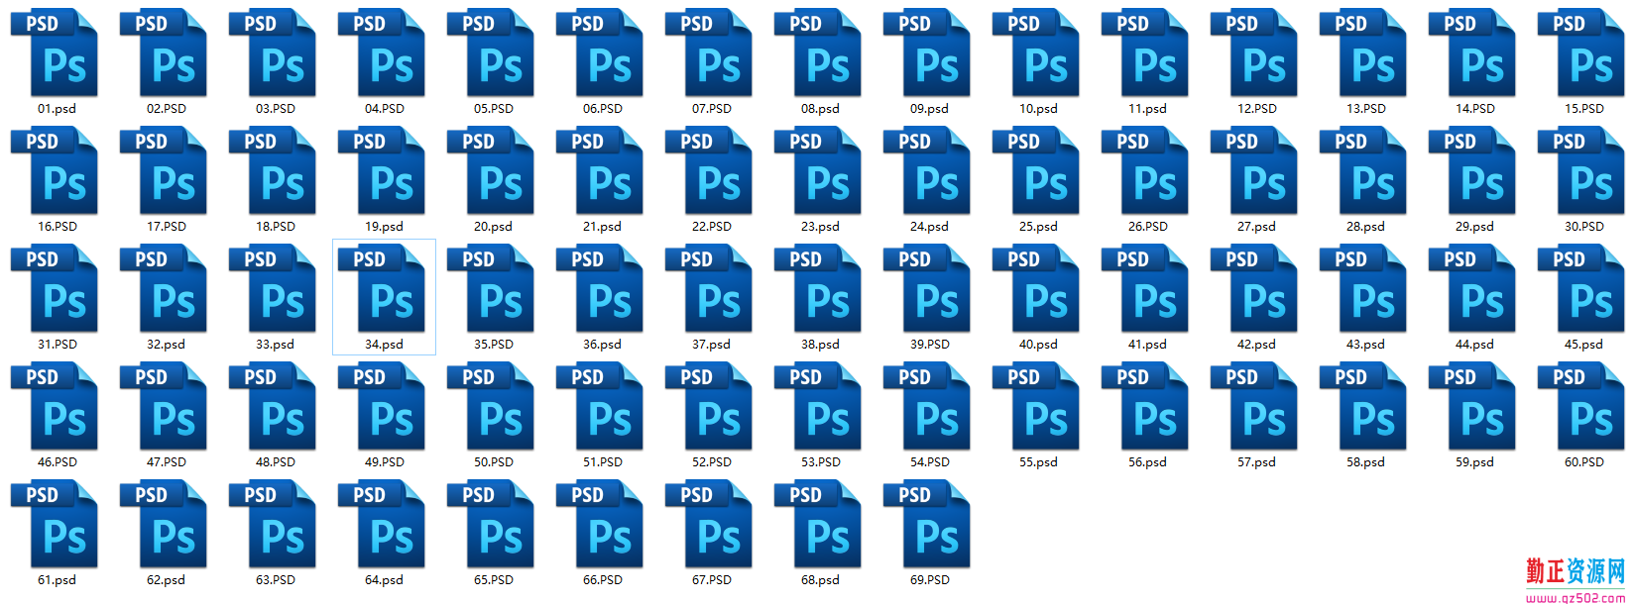Click the label 35.PSD

[494, 345]
